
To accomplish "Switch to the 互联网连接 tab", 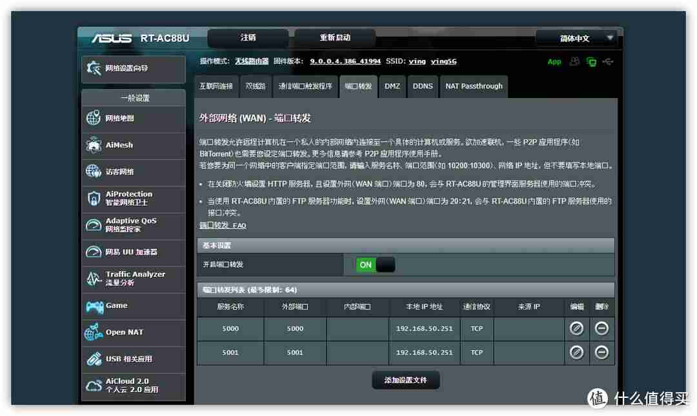I will tap(216, 86).
